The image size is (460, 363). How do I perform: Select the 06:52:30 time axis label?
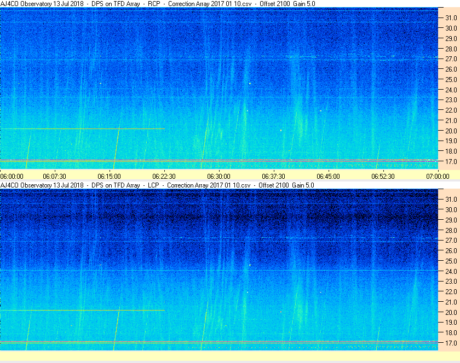pyautogui.click(x=383, y=177)
